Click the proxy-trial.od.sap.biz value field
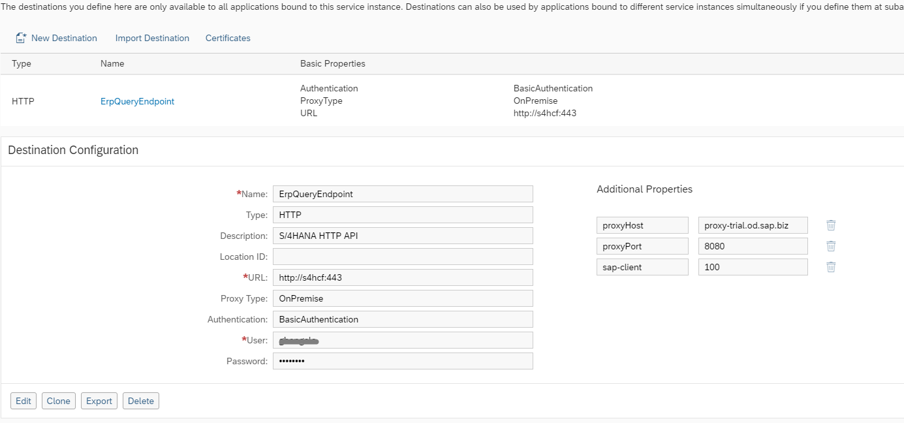904x423 pixels. coord(753,225)
